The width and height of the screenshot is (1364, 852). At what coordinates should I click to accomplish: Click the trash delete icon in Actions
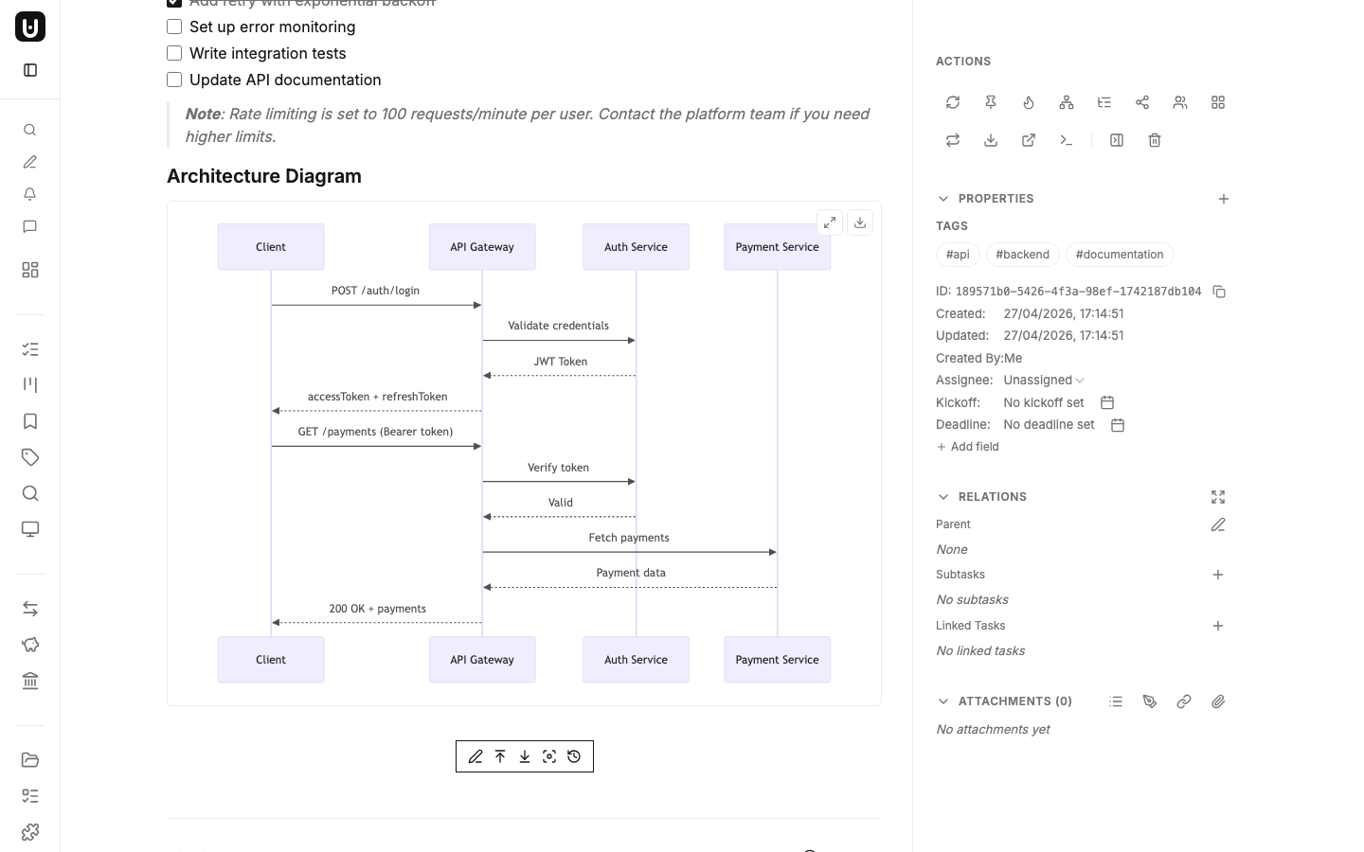pos(1155,140)
